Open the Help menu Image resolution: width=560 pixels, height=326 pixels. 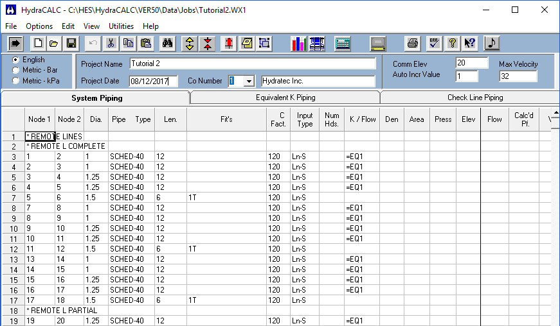click(x=150, y=26)
